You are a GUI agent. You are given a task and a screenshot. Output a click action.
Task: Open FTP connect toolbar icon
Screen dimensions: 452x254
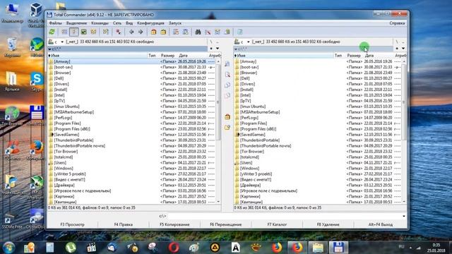(x=176, y=32)
